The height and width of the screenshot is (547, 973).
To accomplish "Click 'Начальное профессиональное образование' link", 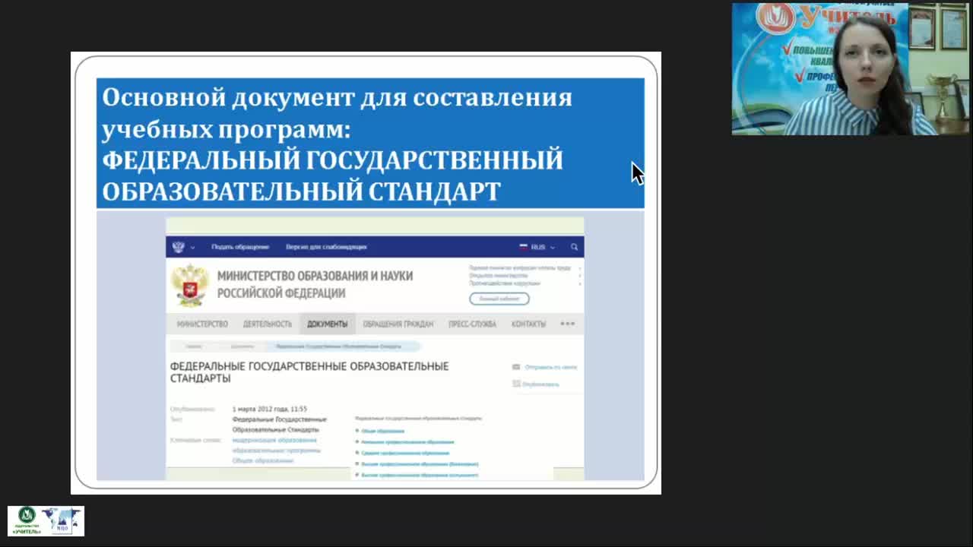I will [x=407, y=441].
